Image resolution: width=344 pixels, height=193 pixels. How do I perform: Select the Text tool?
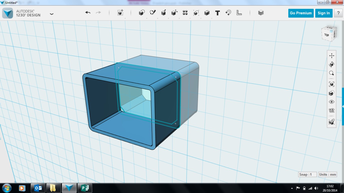click(218, 13)
